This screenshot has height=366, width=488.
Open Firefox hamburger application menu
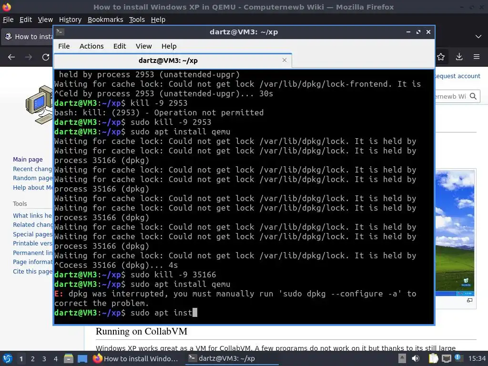[477, 57]
